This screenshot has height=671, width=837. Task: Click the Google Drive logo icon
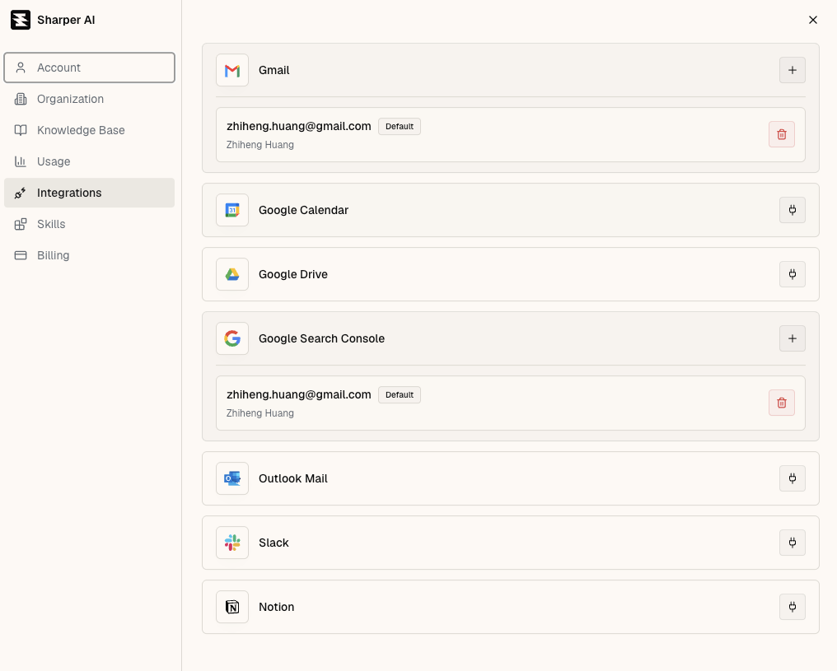click(232, 274)
